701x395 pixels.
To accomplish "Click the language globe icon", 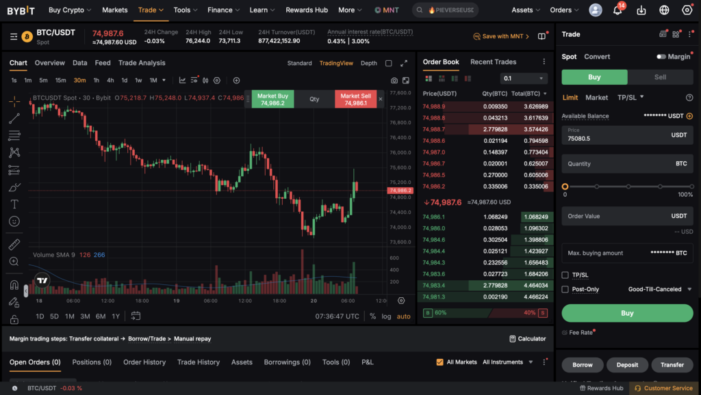I will click(x=664, y=10).
